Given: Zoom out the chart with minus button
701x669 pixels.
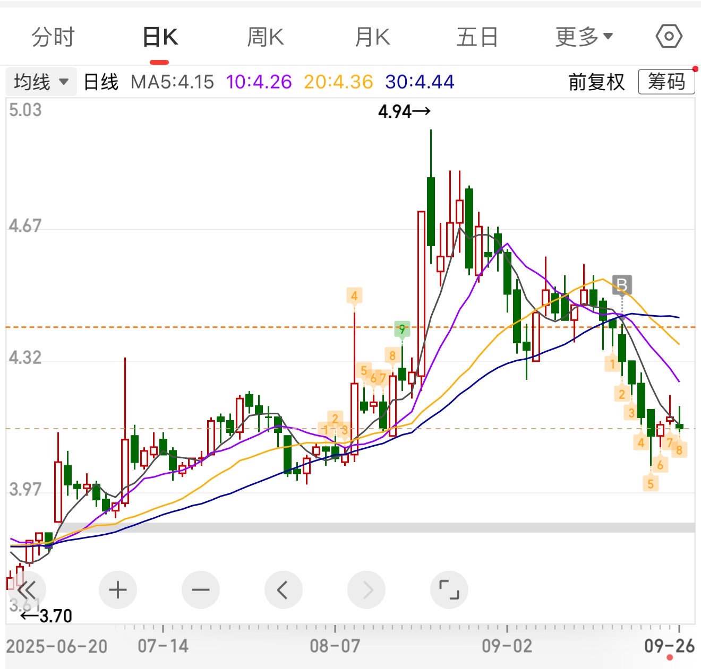Looking at the screenshot, I should click(200, 590).
